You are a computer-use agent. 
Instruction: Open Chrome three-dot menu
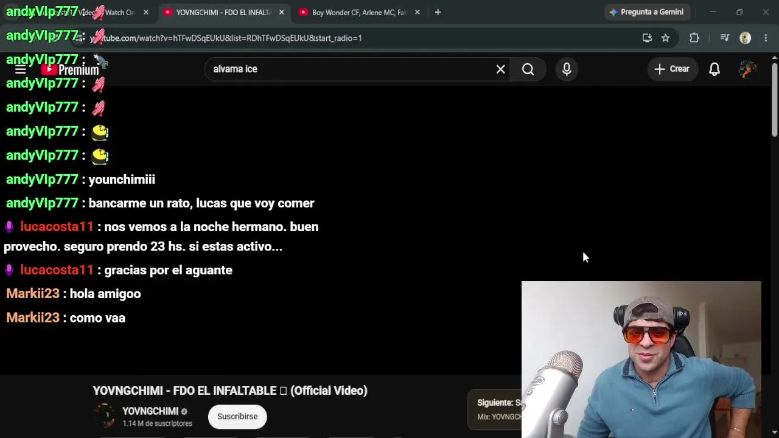click(766, 38)
